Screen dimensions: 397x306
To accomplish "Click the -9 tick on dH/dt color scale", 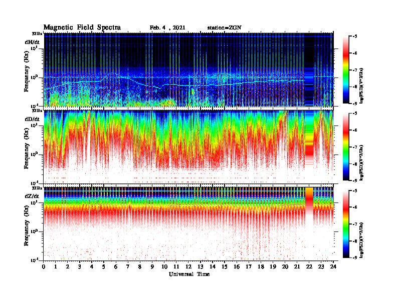I will pyautogui.click(x=355, y=103).
